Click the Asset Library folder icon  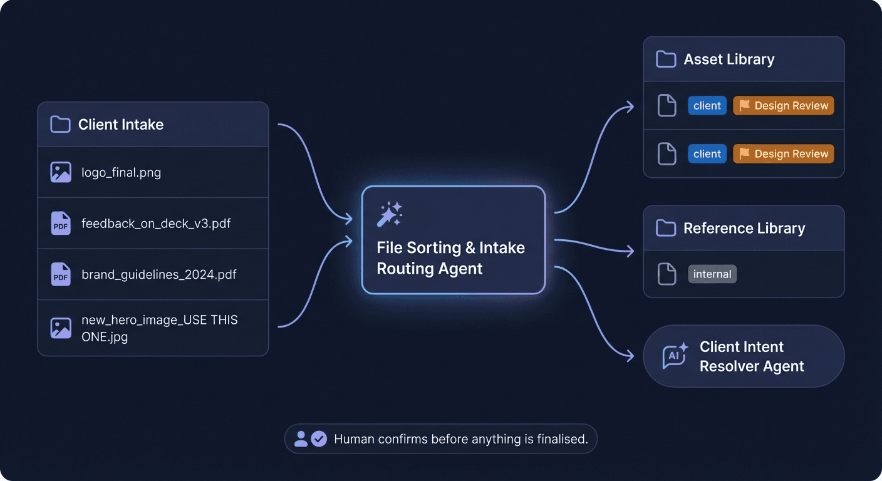click(666, 58)
